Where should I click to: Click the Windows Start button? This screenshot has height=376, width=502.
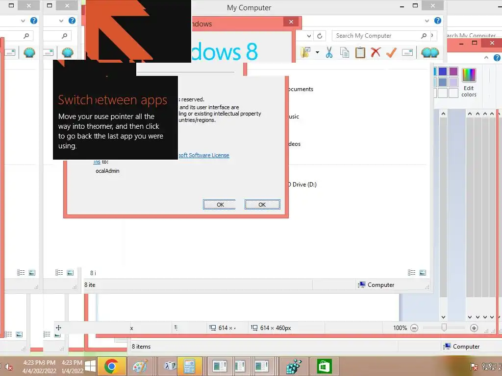pos(90,366)
